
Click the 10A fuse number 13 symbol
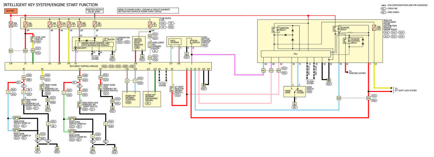(79, 25)
